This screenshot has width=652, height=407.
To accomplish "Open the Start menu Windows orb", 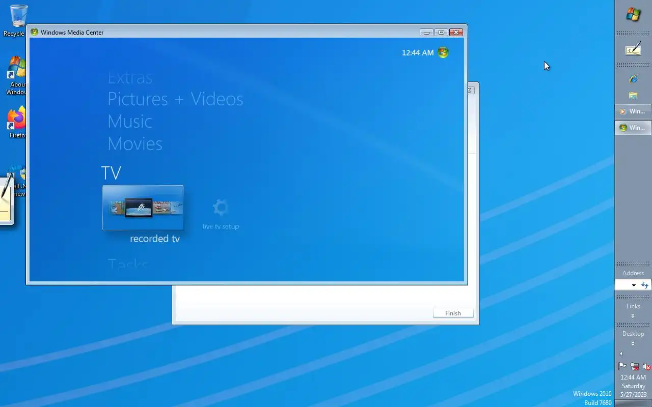I will 633,14.
